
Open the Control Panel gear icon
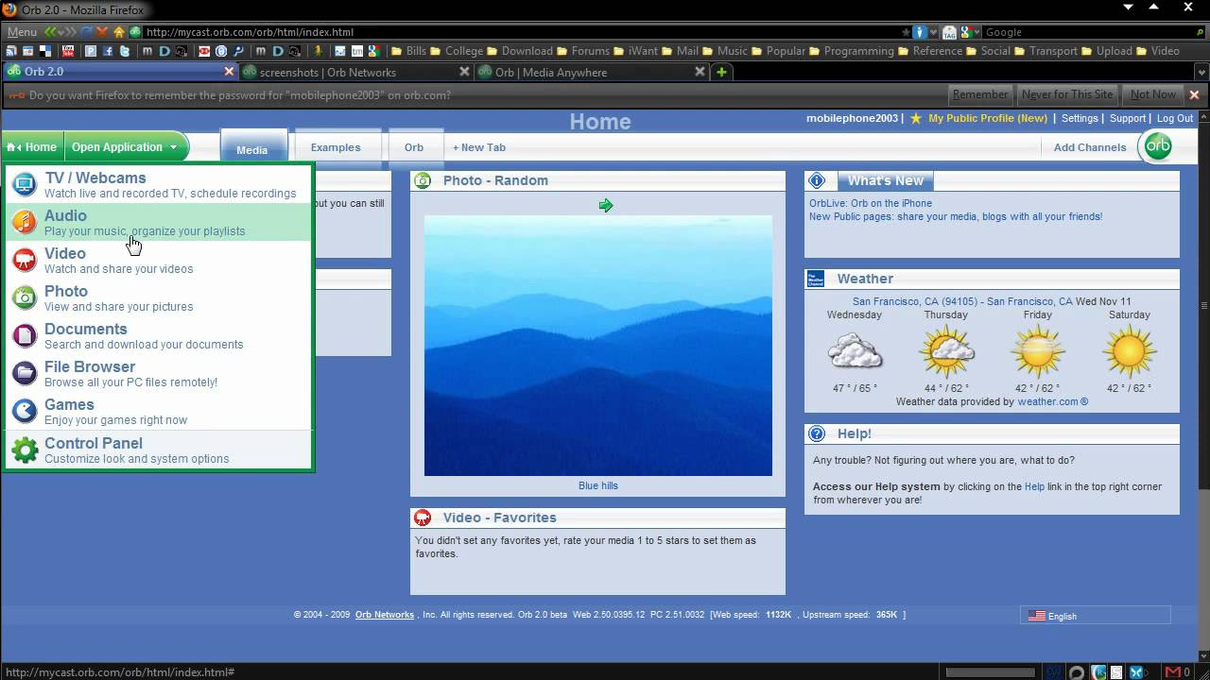25,450
